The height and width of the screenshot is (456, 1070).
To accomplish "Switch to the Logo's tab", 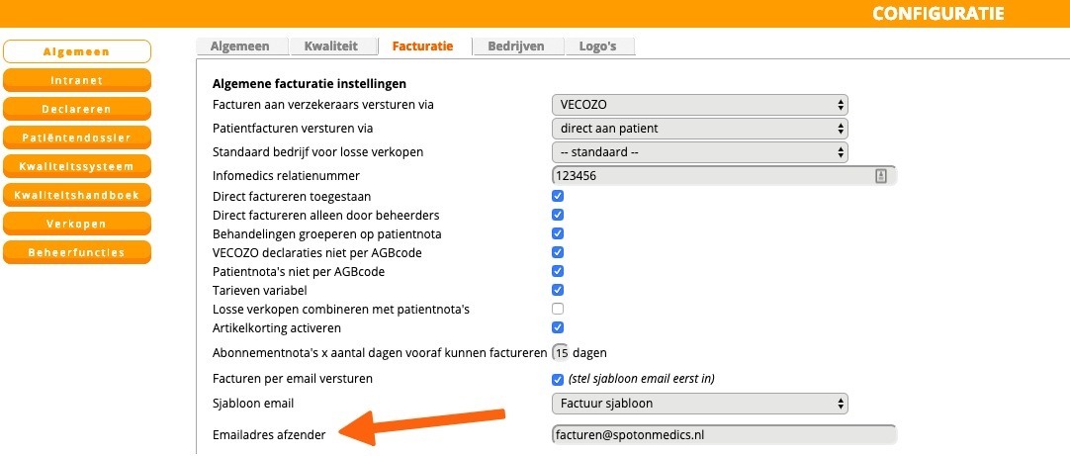I will coord(598,46).
